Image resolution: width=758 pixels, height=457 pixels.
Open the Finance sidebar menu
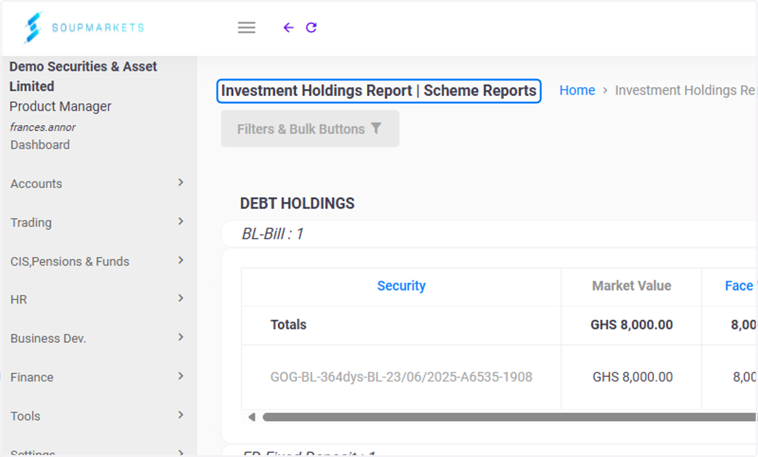[x=98, y=377]
